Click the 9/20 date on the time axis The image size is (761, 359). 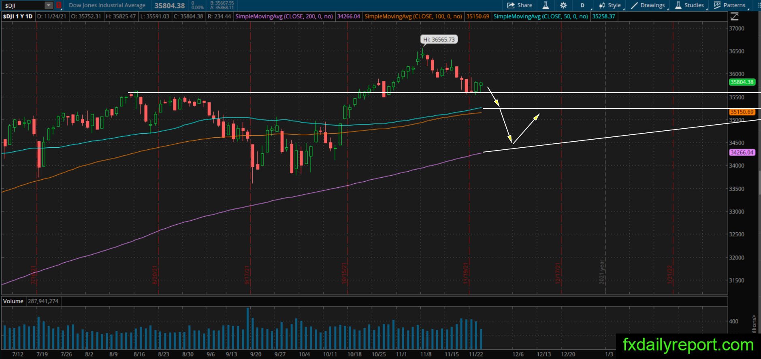coord(256,354)
